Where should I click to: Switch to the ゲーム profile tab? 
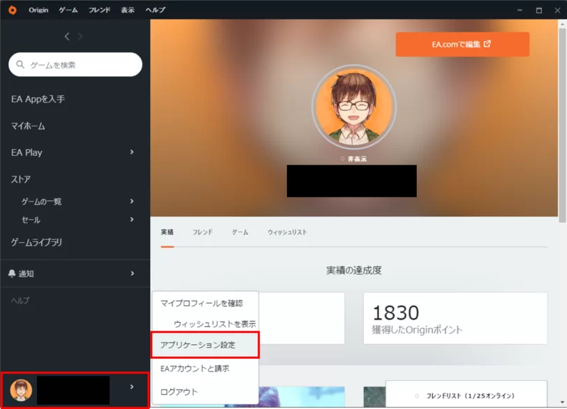coord(240,232)
